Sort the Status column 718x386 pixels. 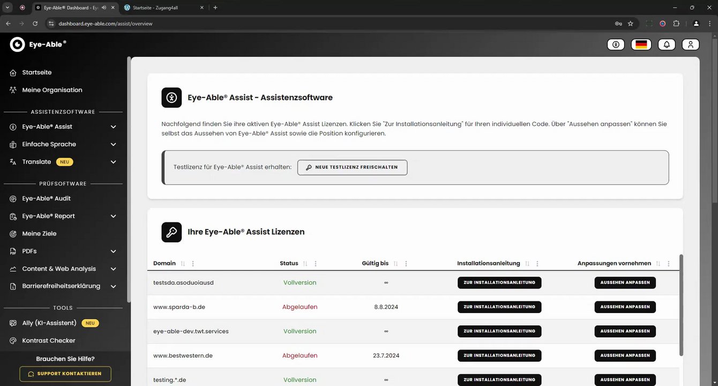click(x=305, y=264)
